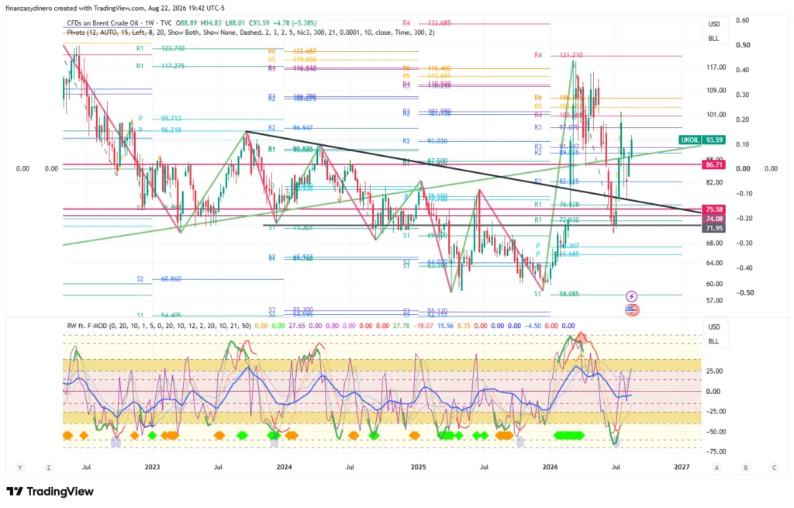Select BLL unit in main price pane

(x=713, y=39)
